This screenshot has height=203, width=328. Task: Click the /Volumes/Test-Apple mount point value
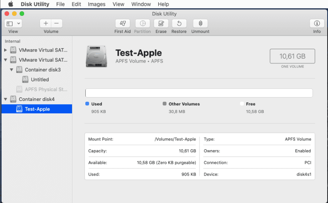click(x=175, y=139)
